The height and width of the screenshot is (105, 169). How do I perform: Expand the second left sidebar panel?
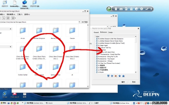pos(11,47)
